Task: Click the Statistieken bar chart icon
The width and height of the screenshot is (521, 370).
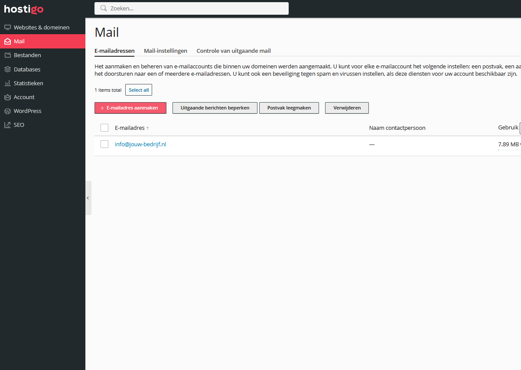Action: click(x=7, y=83)
